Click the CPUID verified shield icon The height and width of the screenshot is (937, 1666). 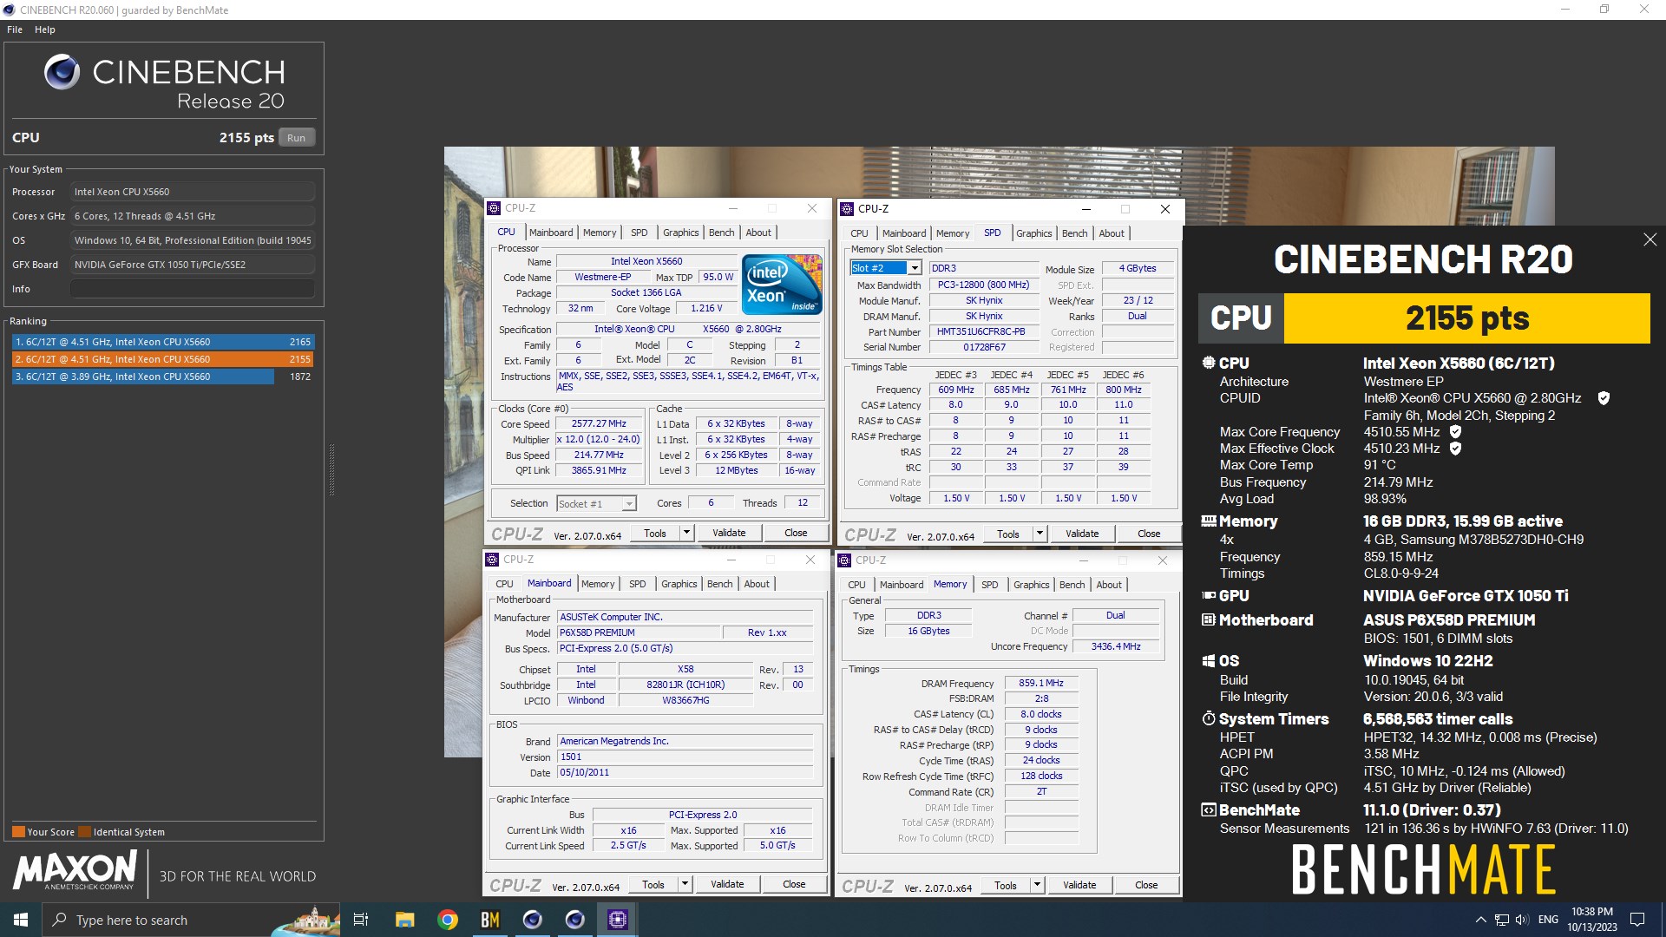pos(1604,398)
